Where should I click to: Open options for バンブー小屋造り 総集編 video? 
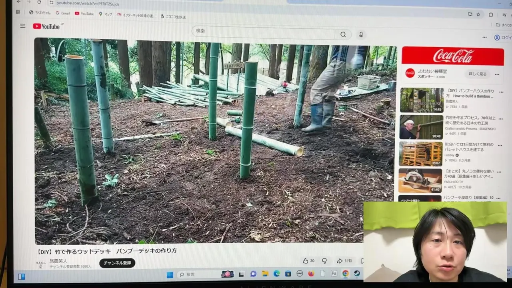[498, 198]
